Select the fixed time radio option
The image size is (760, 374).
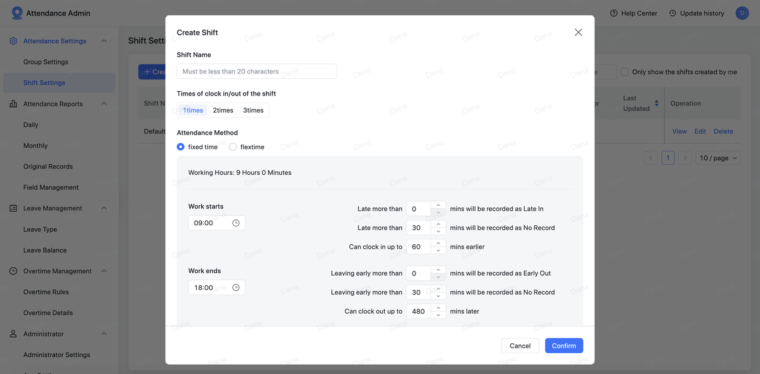coord(180,147)
